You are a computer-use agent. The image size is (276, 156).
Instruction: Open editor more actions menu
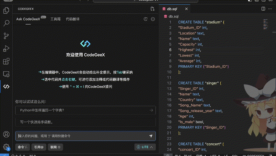click(x=270, y=9)
